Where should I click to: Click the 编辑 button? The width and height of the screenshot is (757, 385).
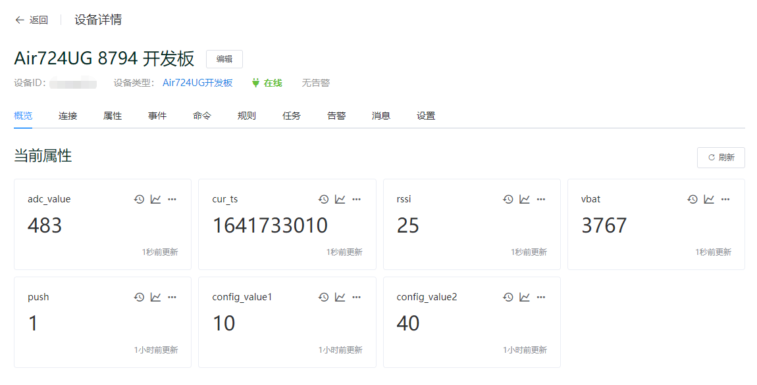click(x=224, y=59)
